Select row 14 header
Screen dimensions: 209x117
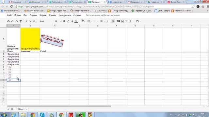coord(3,83)
